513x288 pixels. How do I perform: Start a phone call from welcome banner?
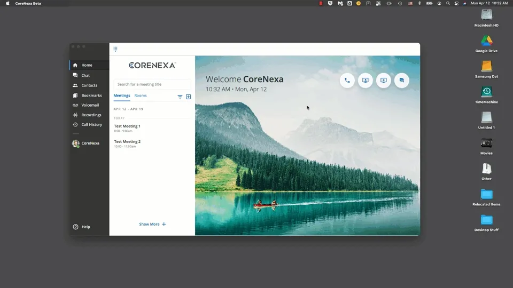[x=347, y=81]
